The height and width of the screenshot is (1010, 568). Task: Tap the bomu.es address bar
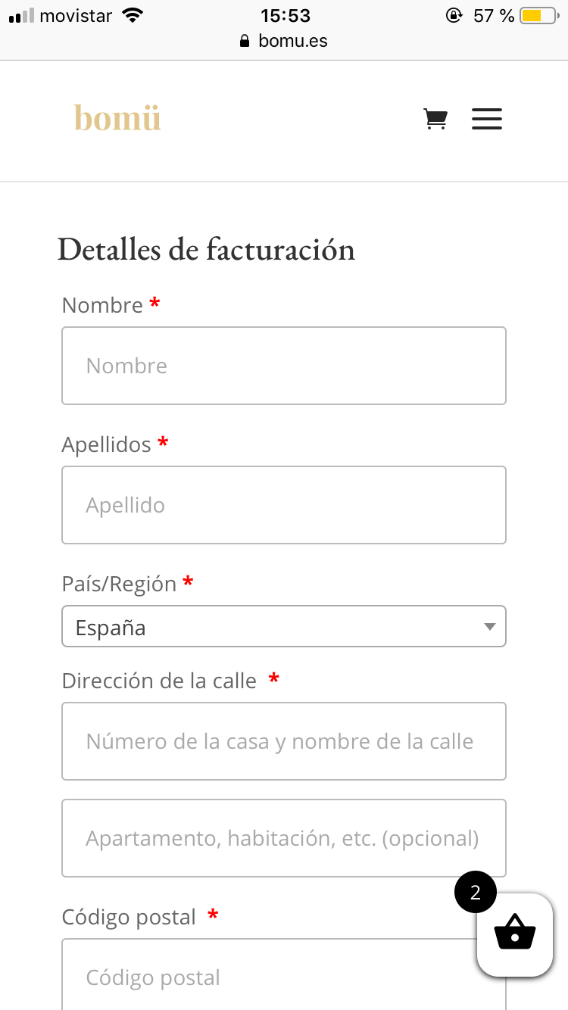click(284, 41)
